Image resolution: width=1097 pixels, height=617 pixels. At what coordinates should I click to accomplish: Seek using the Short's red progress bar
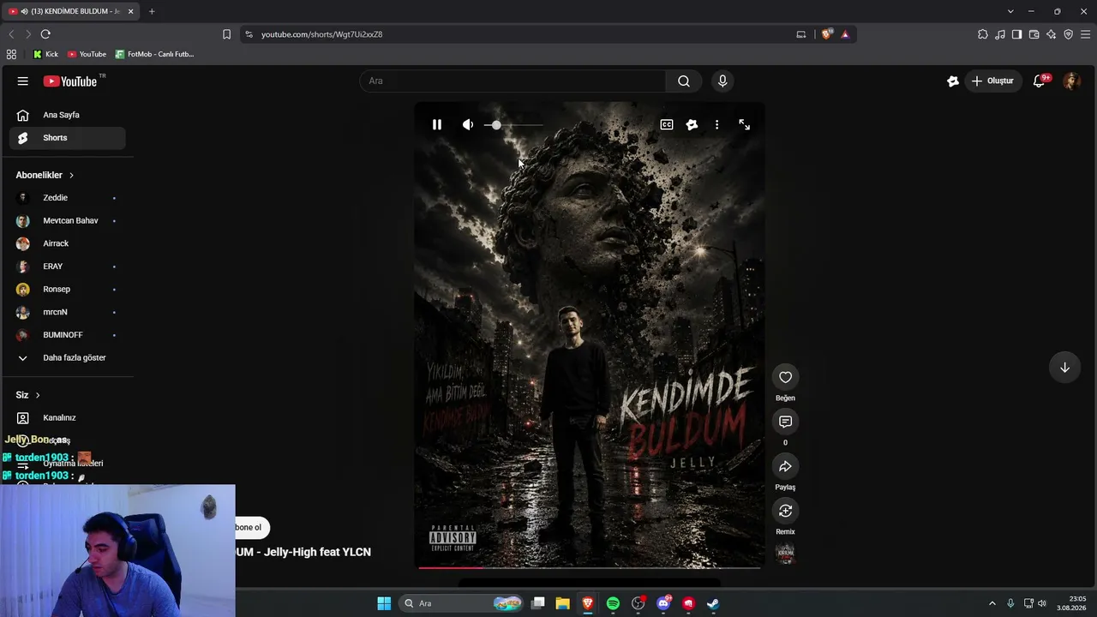589,567
